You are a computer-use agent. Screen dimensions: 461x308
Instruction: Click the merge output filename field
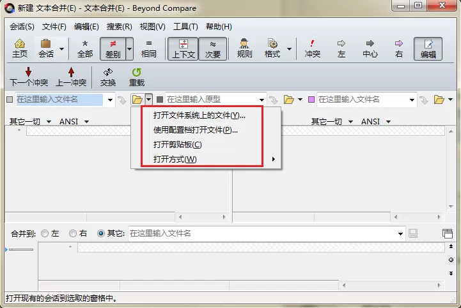click(262, 233)
